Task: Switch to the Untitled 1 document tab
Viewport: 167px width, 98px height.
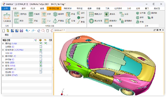Action: click(59, 30)
